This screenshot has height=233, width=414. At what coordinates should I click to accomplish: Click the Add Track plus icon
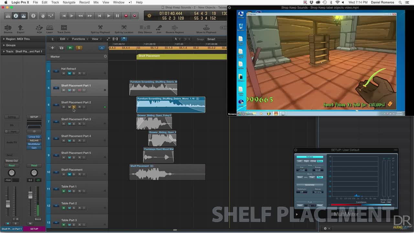(x=52, y=48)
